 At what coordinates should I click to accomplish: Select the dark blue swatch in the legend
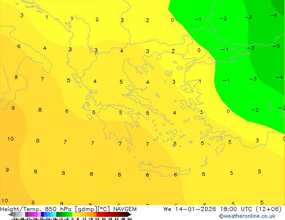click(42, 214)
